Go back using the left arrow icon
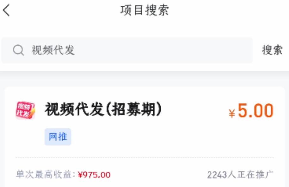The image size is (289, 187). coord(6,10)
